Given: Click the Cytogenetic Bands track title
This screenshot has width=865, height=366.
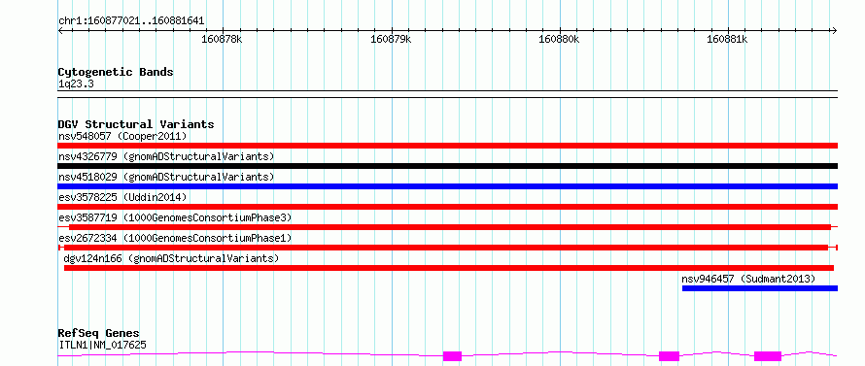Looking at the screenshot, I should (116, 72).
